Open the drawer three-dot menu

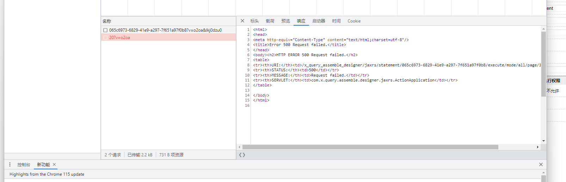point(10,164)
